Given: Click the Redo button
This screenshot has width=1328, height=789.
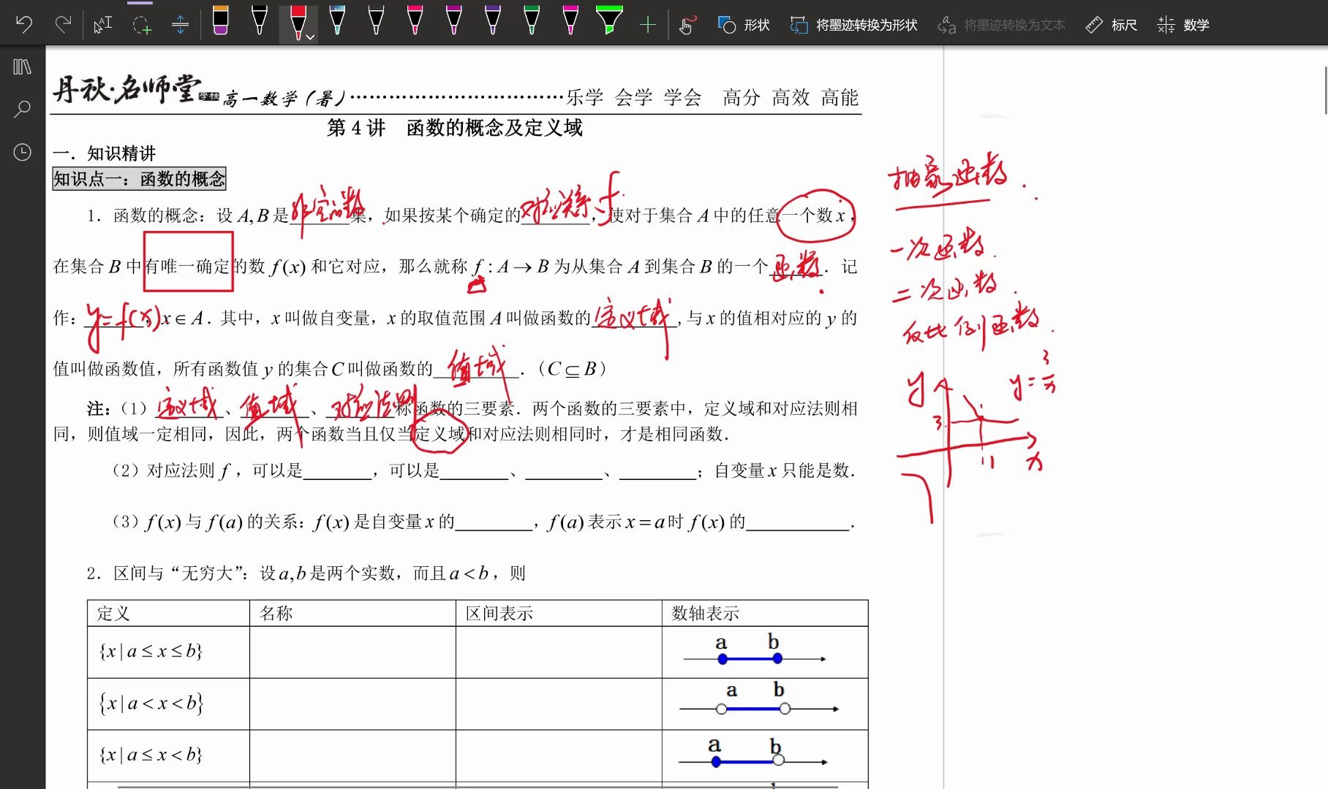Looking at the screenshot, I should (63, 23).
